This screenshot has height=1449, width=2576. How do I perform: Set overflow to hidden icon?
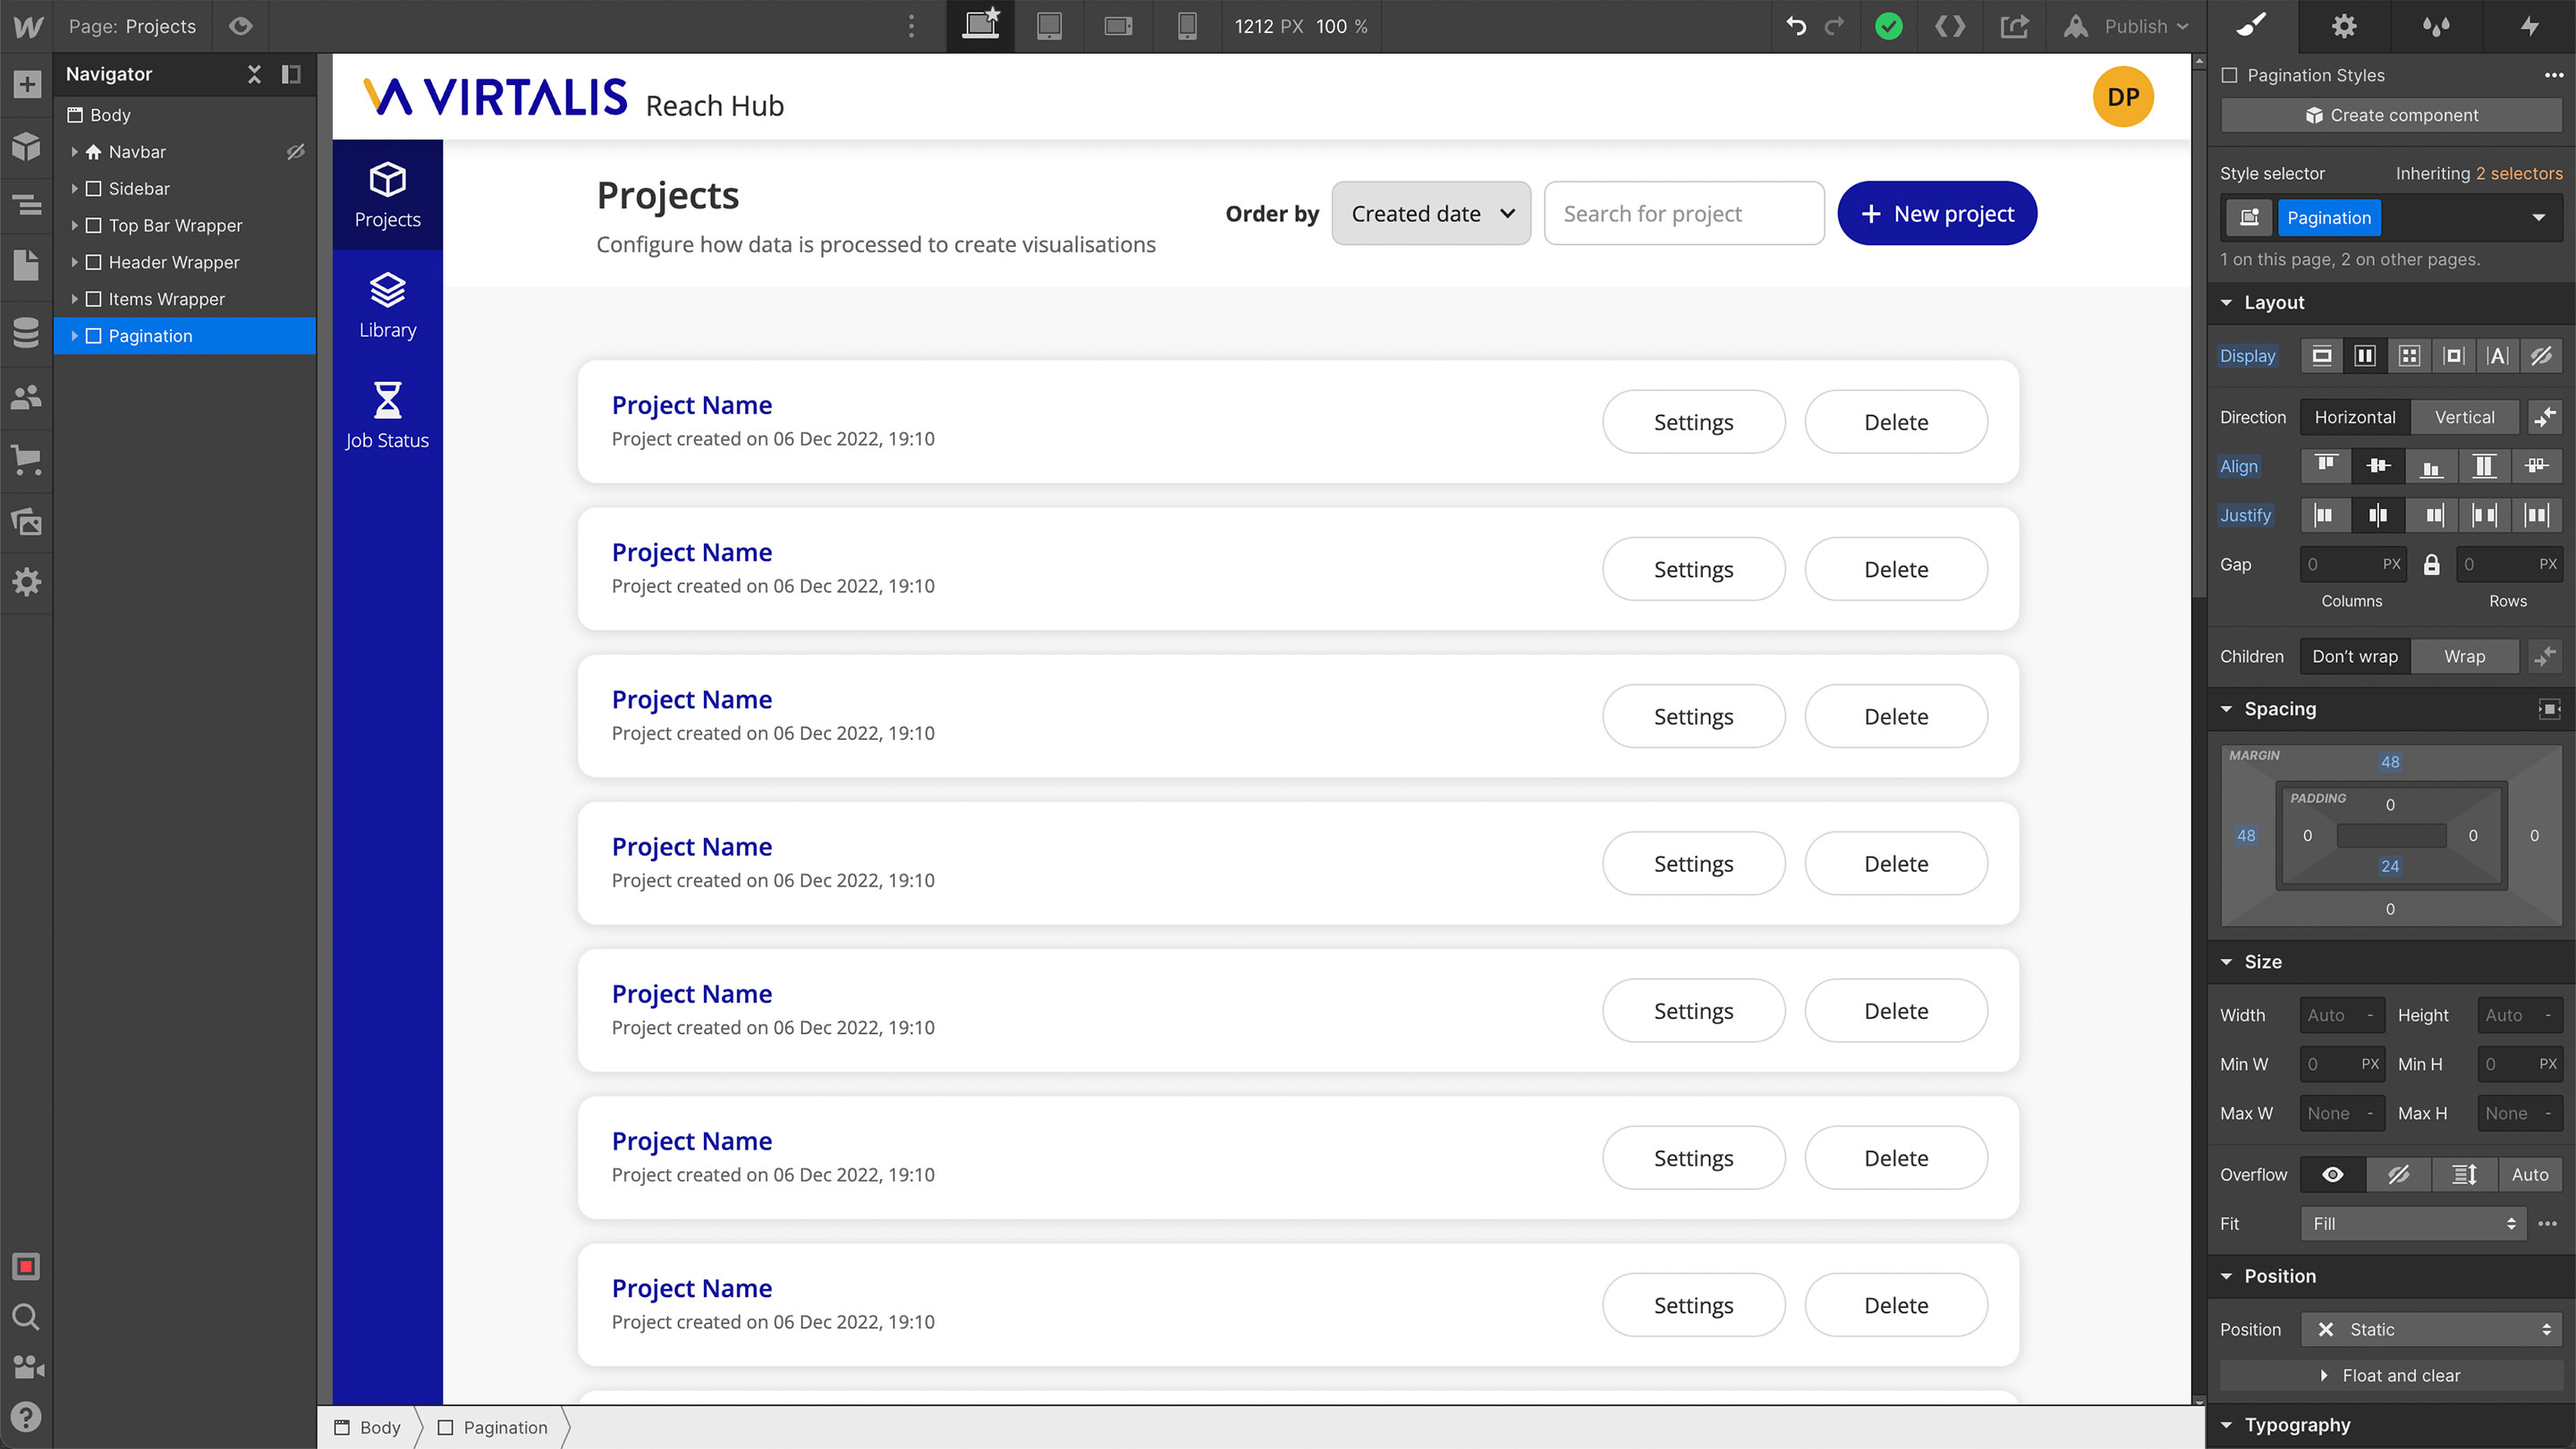pos(2398,1174)
